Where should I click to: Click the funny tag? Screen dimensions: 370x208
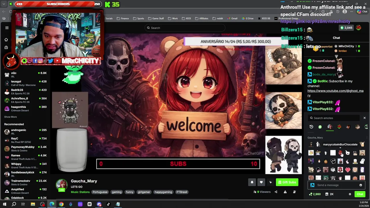(130, 192)
